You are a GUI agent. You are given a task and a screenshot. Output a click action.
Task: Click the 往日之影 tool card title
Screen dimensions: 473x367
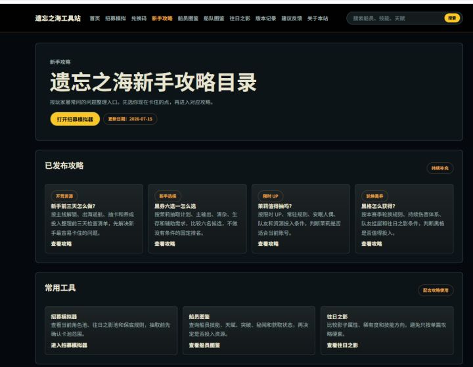click(337, 316)
